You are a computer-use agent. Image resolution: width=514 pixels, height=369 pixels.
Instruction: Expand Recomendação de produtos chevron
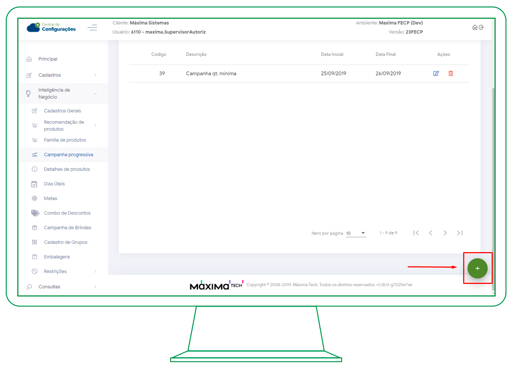tap(96, 126)
